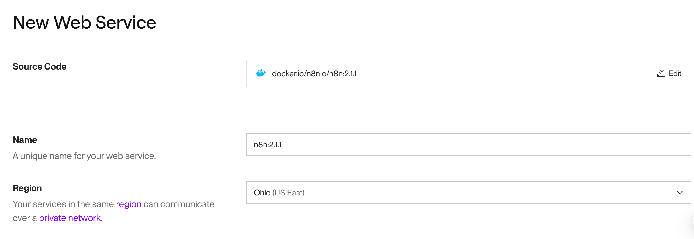Screen dimensions: 694x239
Task: Click the "(US East)" gray text
Action: tap(288, 193)
